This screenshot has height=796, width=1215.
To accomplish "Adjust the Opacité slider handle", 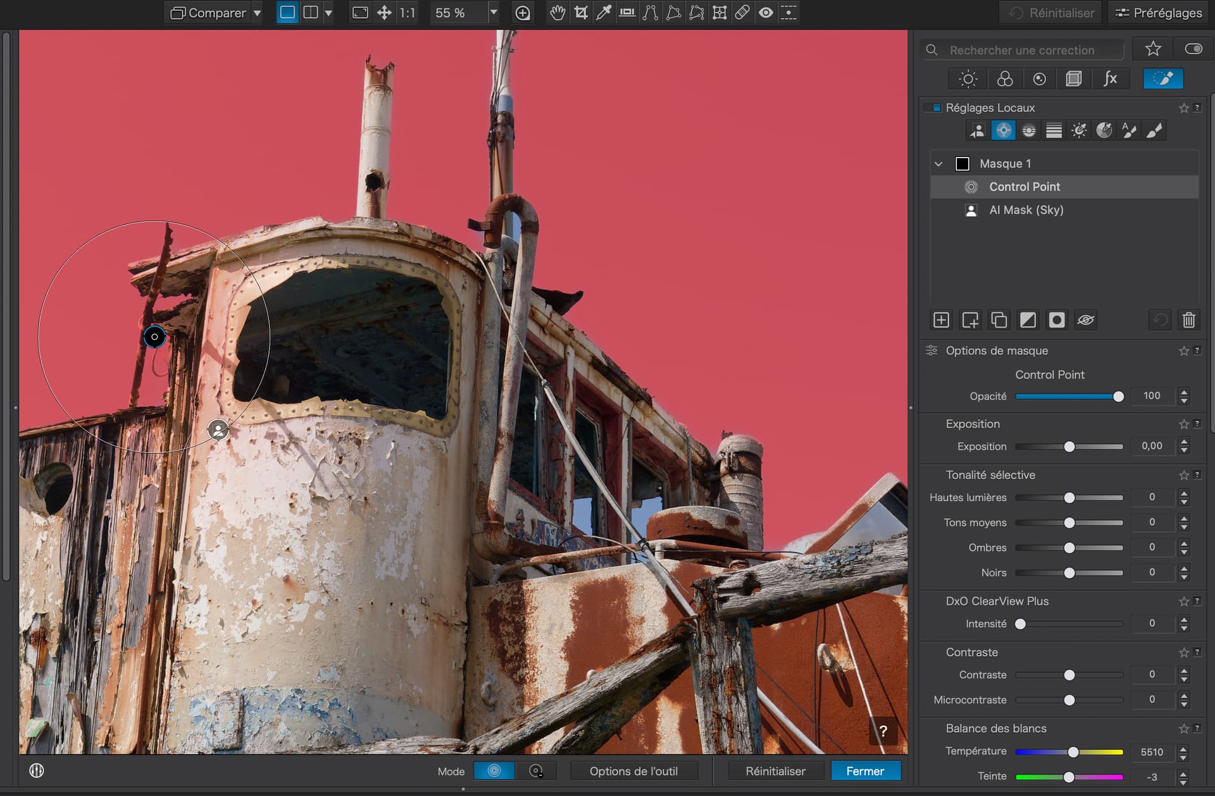I will [1118, 397].
